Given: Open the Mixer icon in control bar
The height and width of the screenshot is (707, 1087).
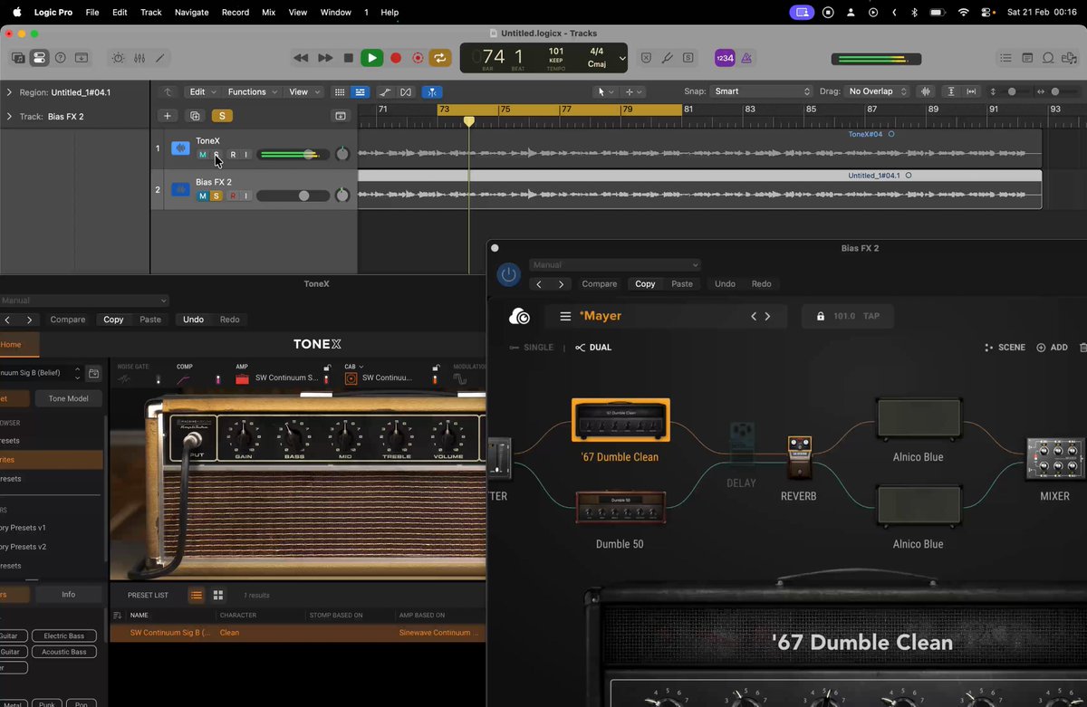Looking at the screenshot, I should pyautogui.click(x=139, y=58).
